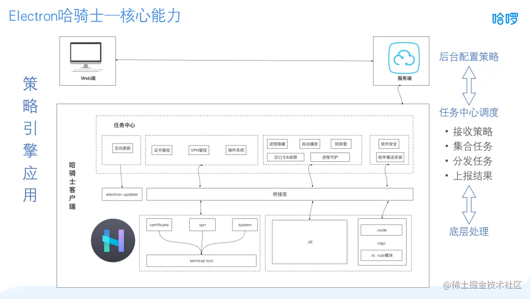Select the 定向更新 box

pyautogui.click(x=122, y=149)
